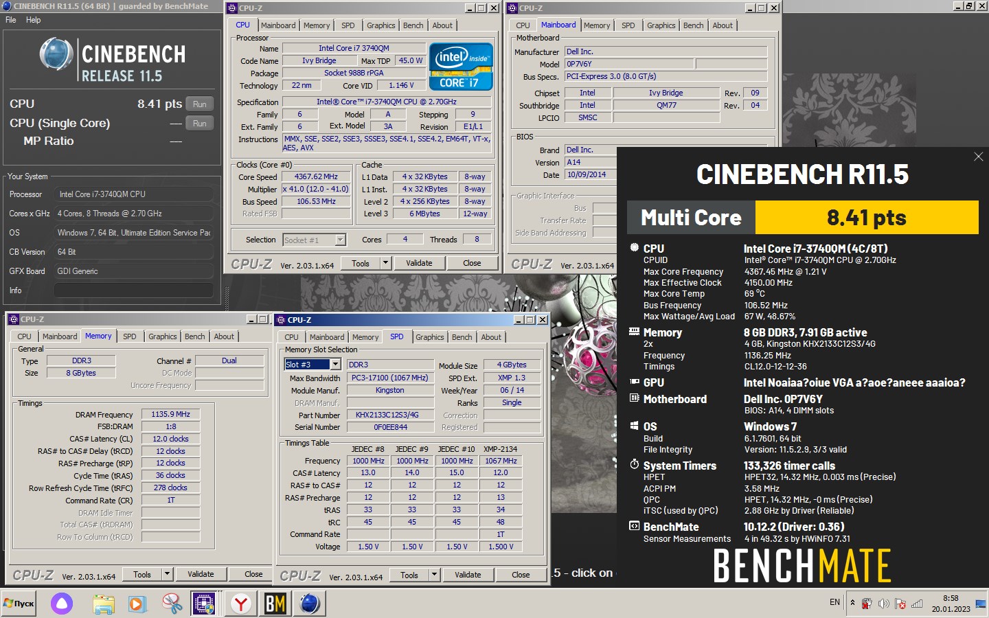The image size is (989, 618).
Task: Switch to Mainboard tab in CPU-Z SPD window
Action: 327,337
